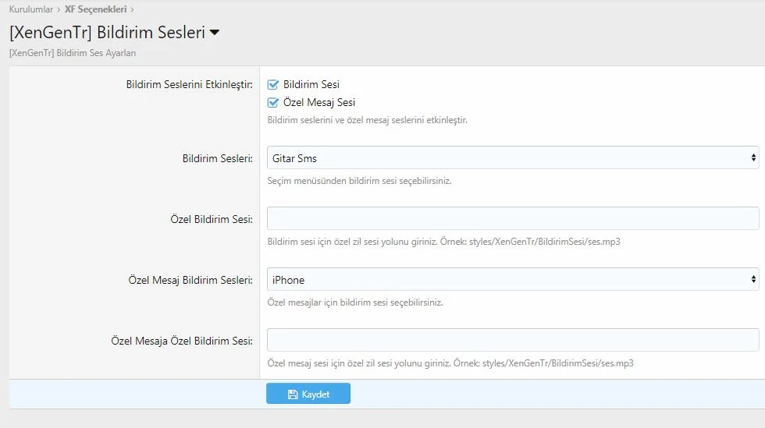The image size is (765, 428).
Task: Open XF Seçenekleri breadcrumb link
Action: coord(95,9)
